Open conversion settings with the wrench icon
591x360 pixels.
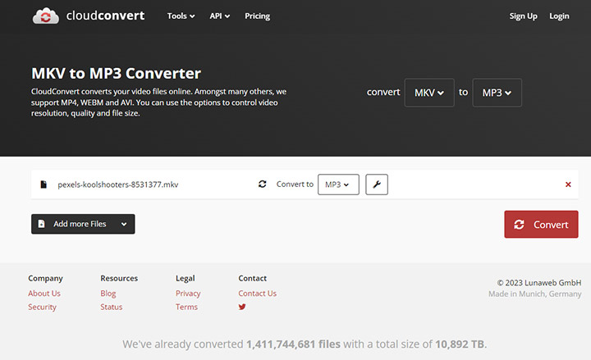click(x=377, y=185)
